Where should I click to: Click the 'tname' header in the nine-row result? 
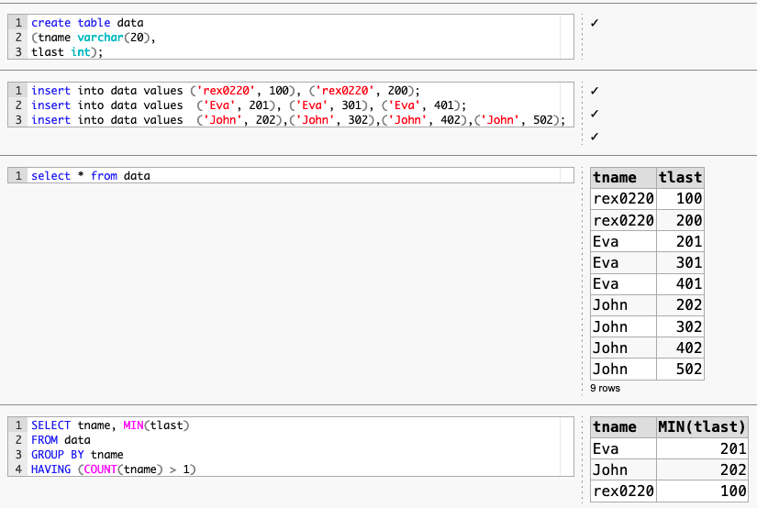[623, 178]
